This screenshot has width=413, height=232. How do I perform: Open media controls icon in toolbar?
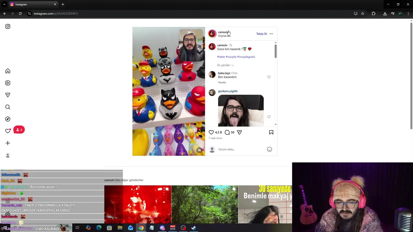(x=393, y=14)
